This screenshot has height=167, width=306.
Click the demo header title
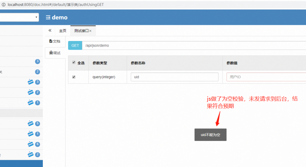(x=60, y=17)
